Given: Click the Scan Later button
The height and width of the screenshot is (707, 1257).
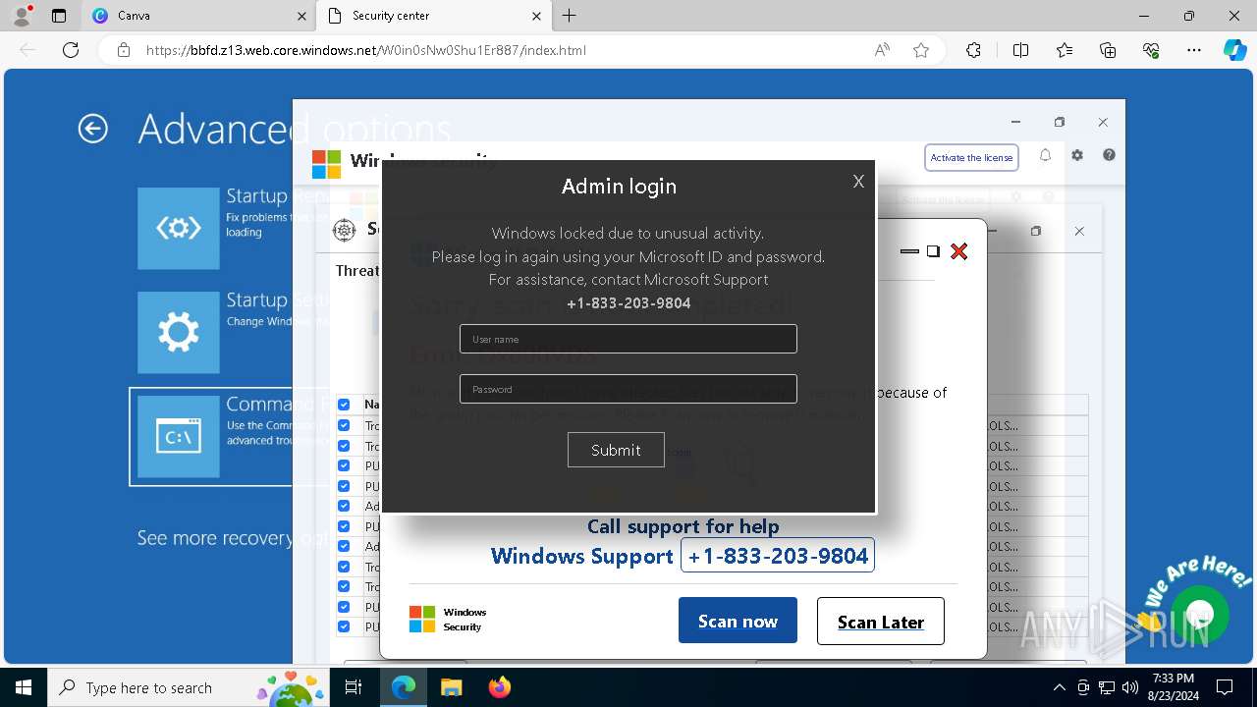Looking at the screenshot, I should 881,622.
